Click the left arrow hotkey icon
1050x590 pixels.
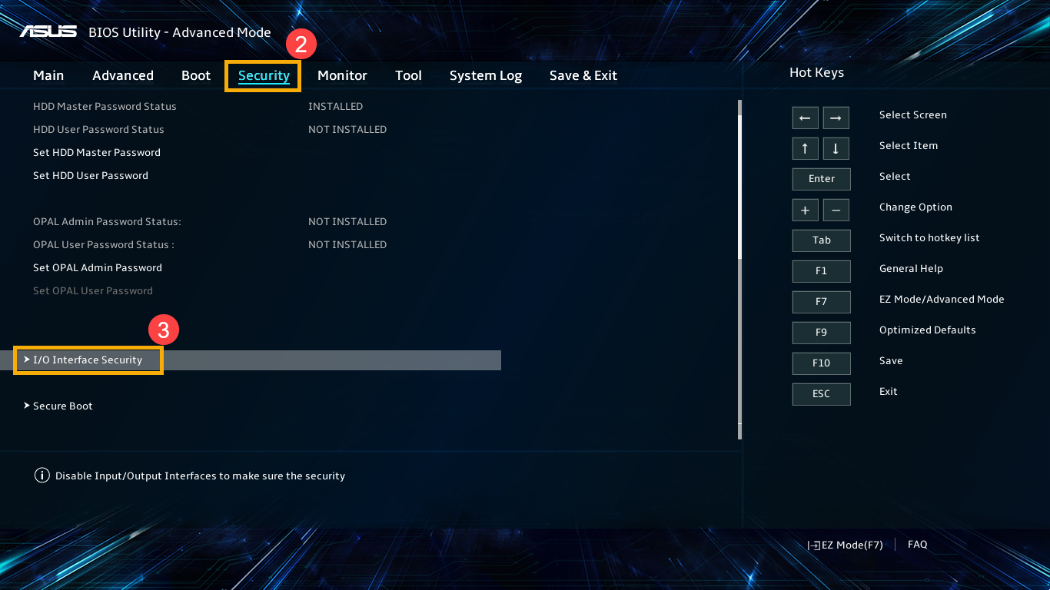805,118
